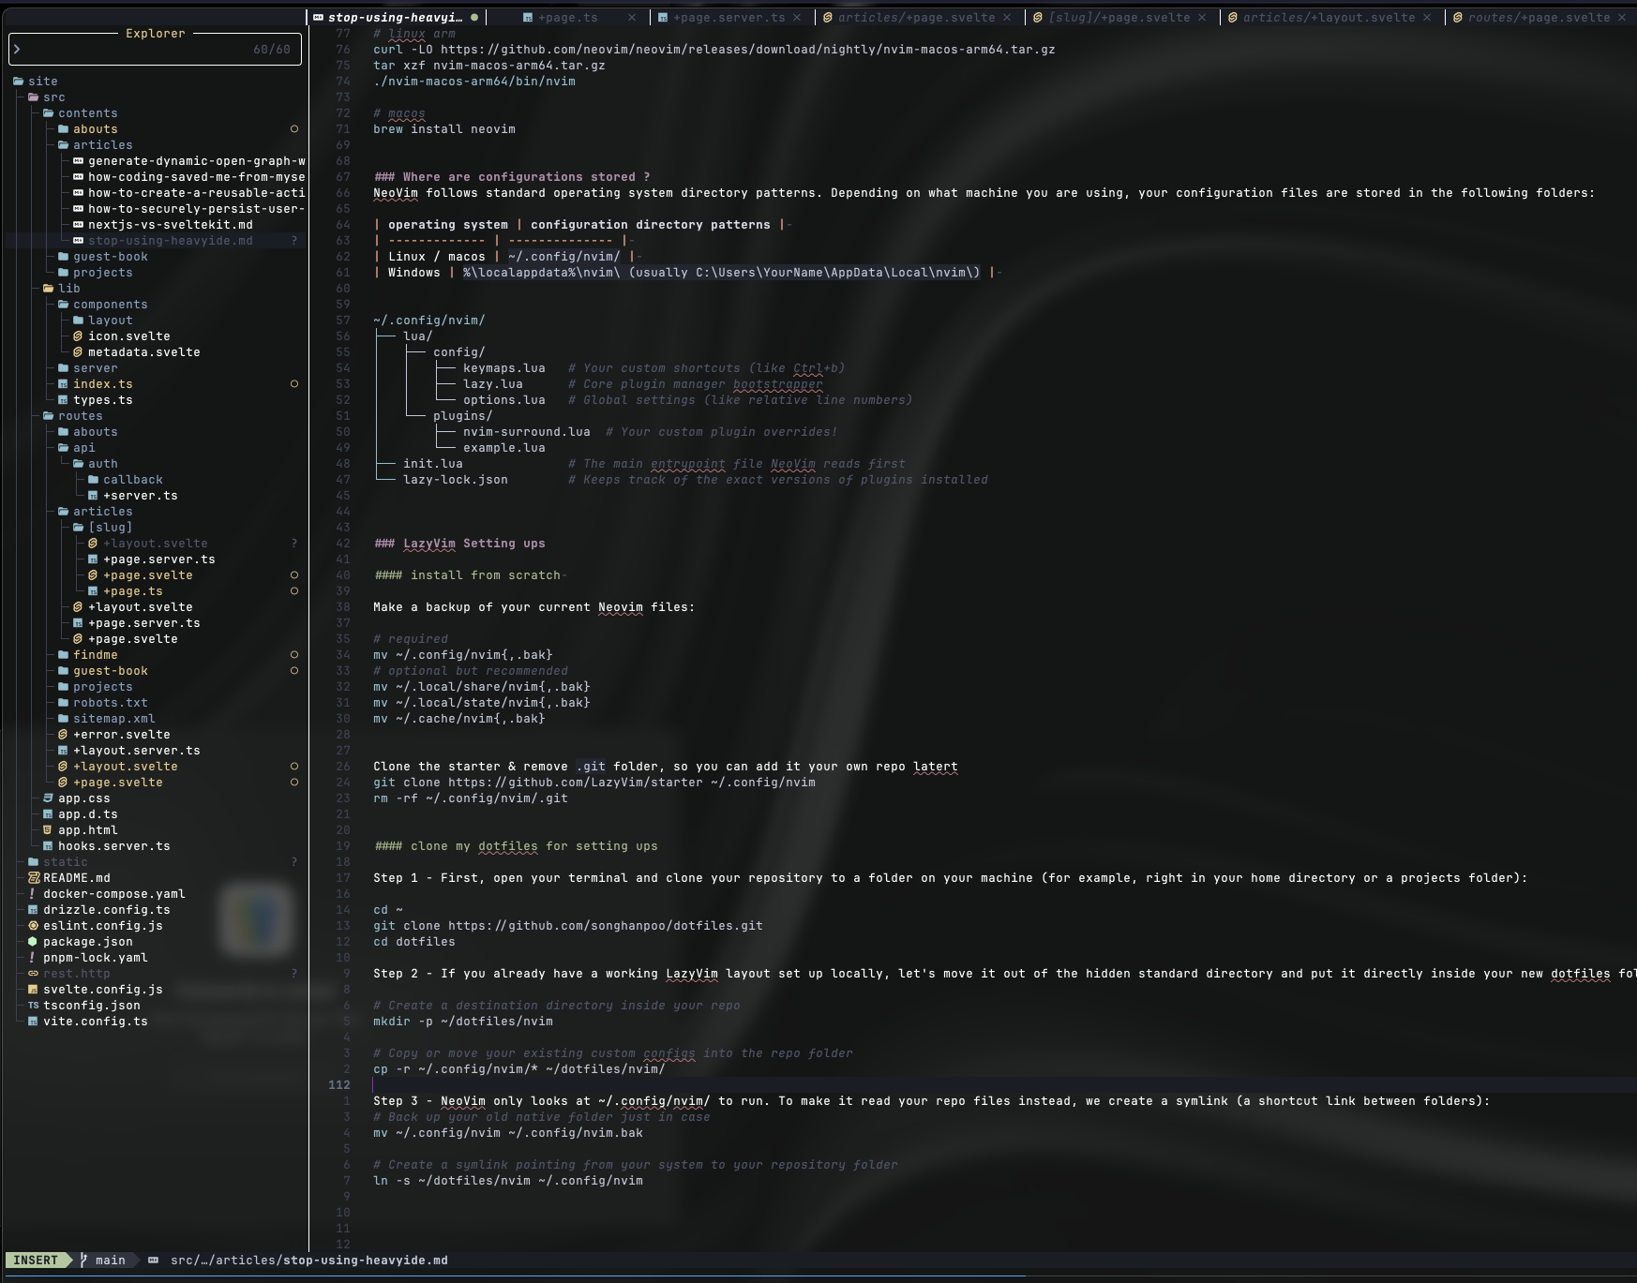The image size is (1637, 1283).
Task: Click the svelte icon beside icon.svelte
Action: (79, 336)
